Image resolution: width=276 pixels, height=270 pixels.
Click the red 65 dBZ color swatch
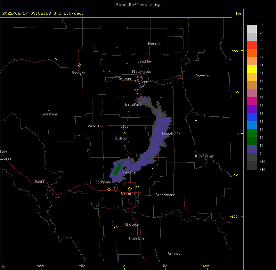coord(252,45)
